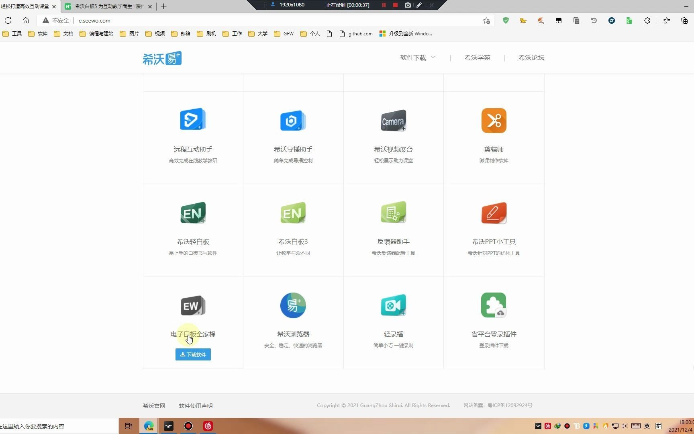Close the 希沃白板5 tab
This screenshot has width=694, height=434.
click(x=150, y=6)
